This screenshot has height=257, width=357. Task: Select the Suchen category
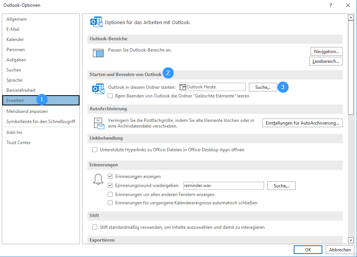click(x=41, y=70)
